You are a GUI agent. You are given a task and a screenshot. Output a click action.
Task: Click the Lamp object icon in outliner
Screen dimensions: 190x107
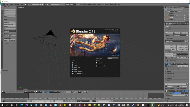[x=169, y=19]
